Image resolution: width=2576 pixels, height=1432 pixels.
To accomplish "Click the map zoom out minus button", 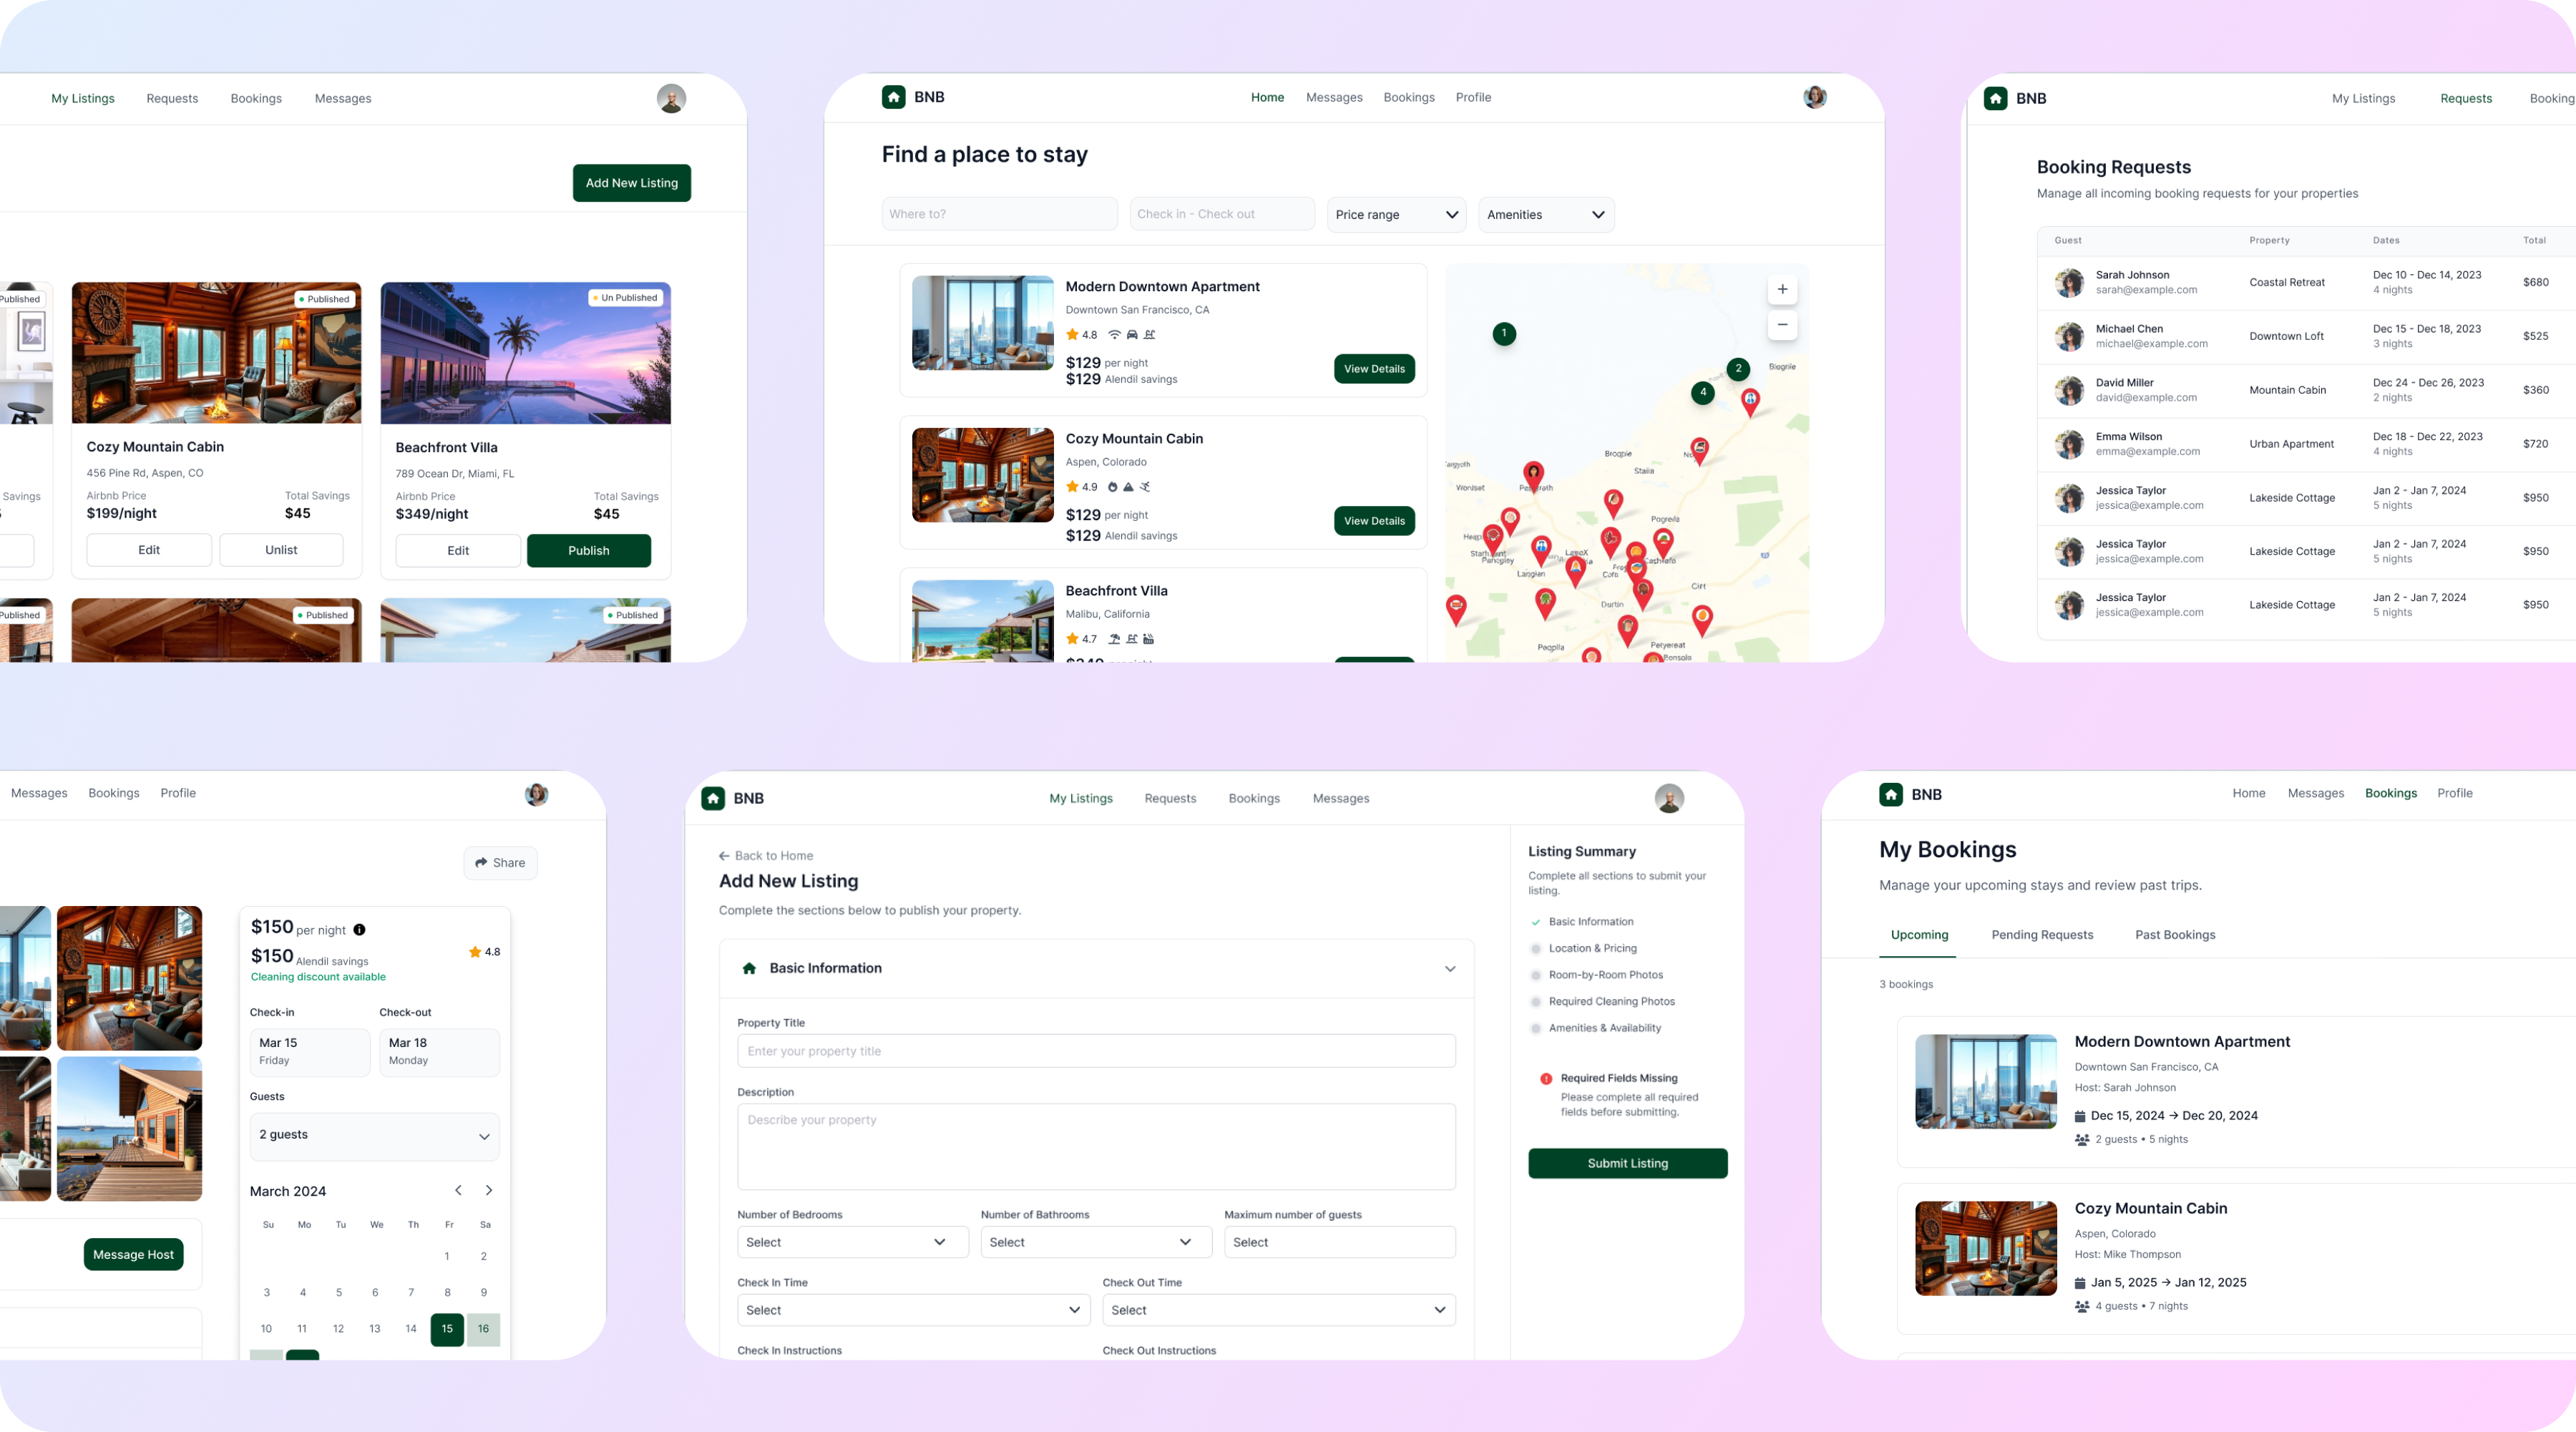I will click(1781, 325).
